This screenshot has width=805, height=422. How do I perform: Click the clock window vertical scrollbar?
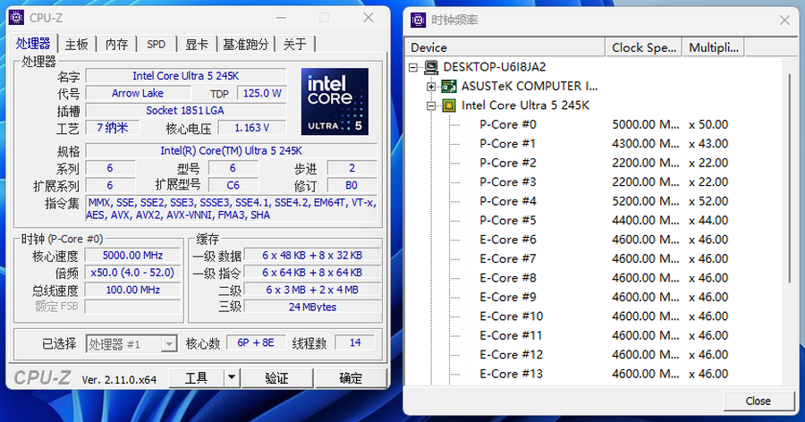(x=790, y=178)
